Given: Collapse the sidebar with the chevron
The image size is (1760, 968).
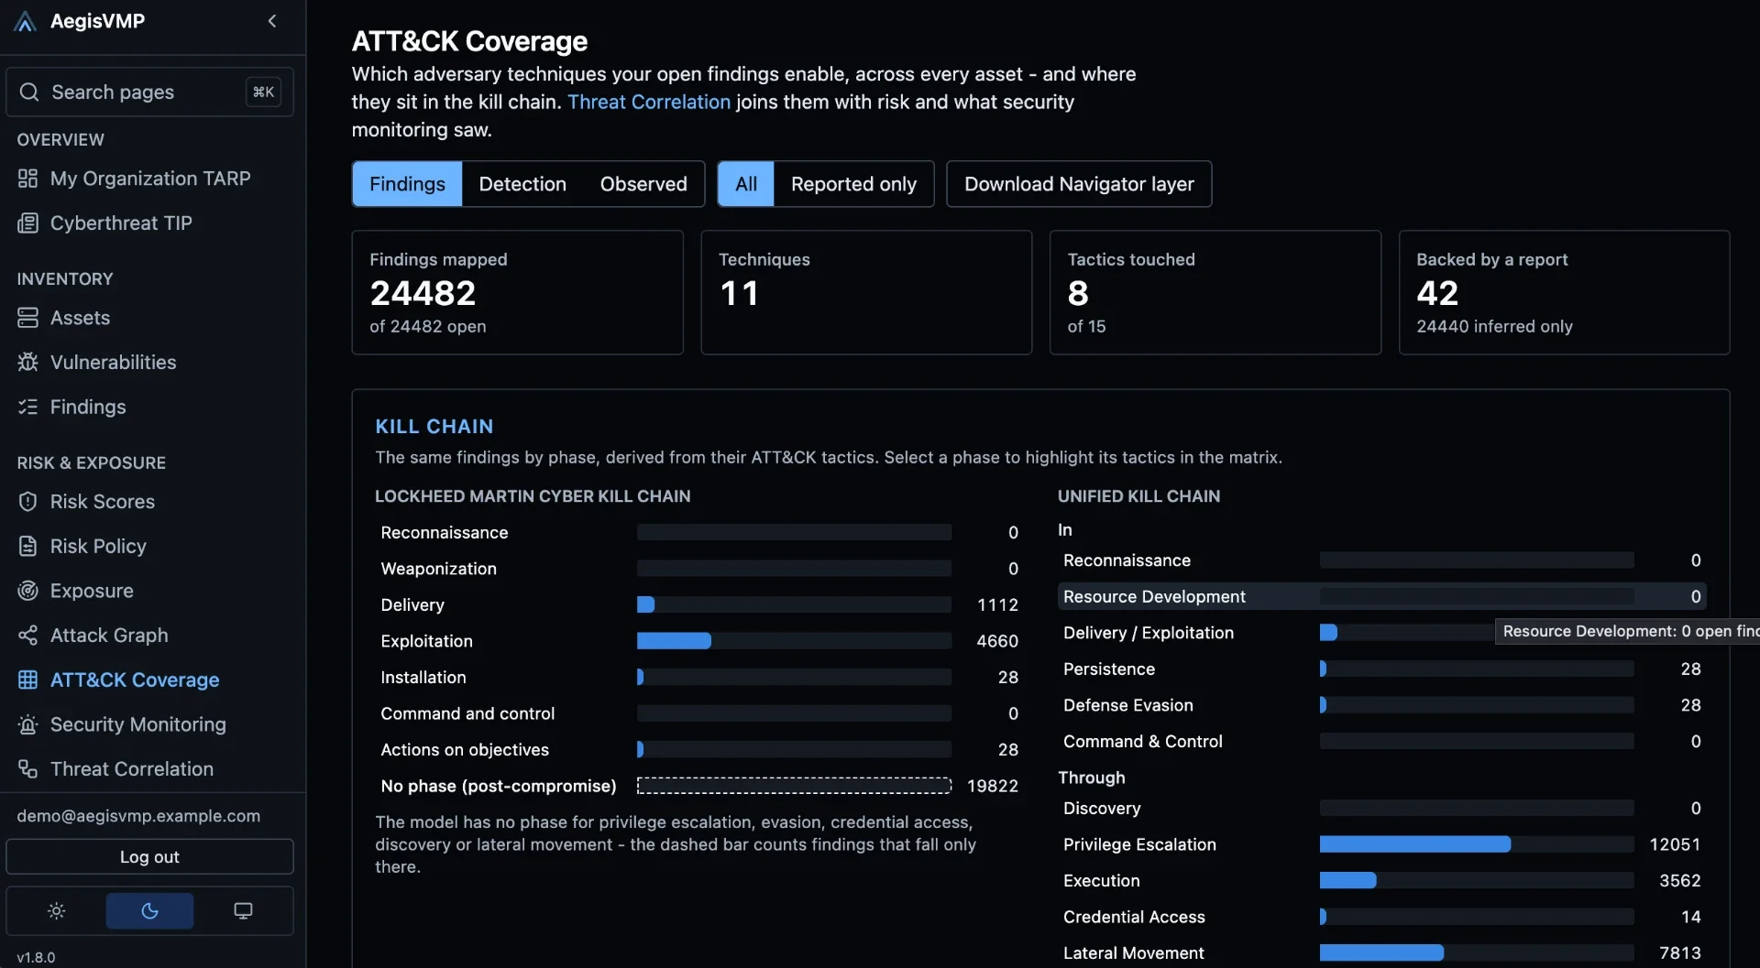Looking at the screenshot, I should (272, 21).
